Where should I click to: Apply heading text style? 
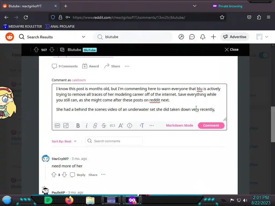point(142,126)
